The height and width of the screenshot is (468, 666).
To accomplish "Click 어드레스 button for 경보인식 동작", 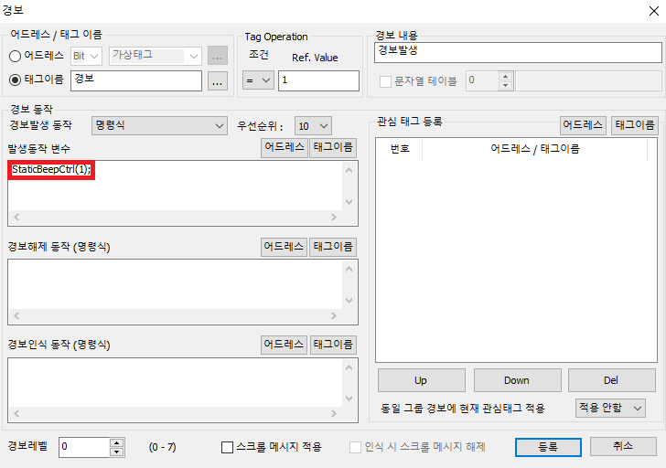I will (x=284, y=345).
